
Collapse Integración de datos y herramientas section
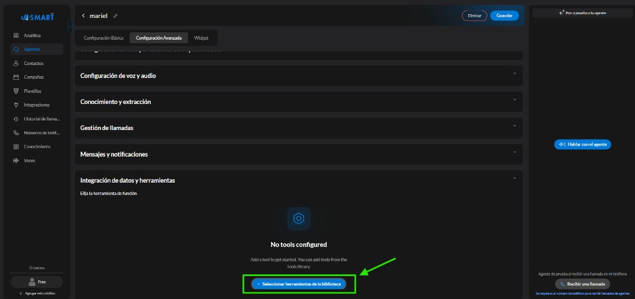pyautogui.click(x=514, y=178)
